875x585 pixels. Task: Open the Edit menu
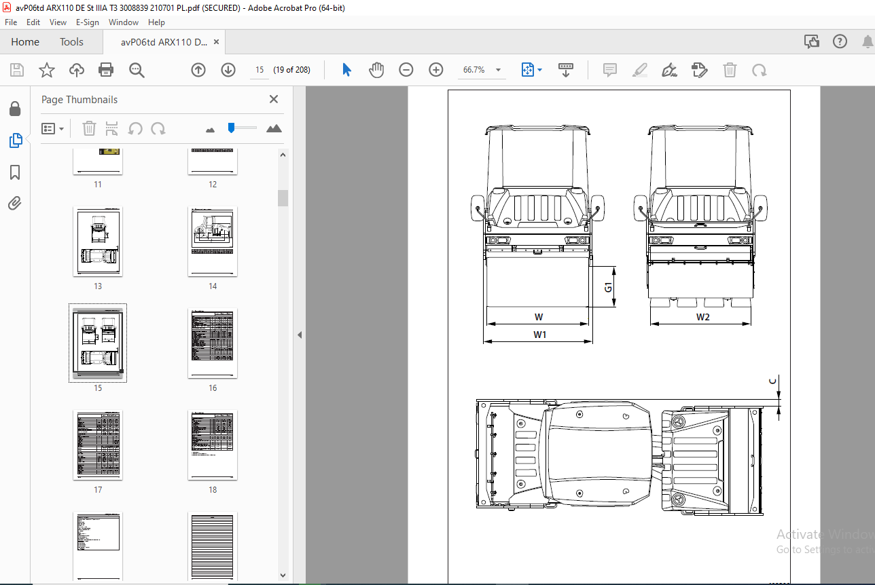click(x=33, y=22)
